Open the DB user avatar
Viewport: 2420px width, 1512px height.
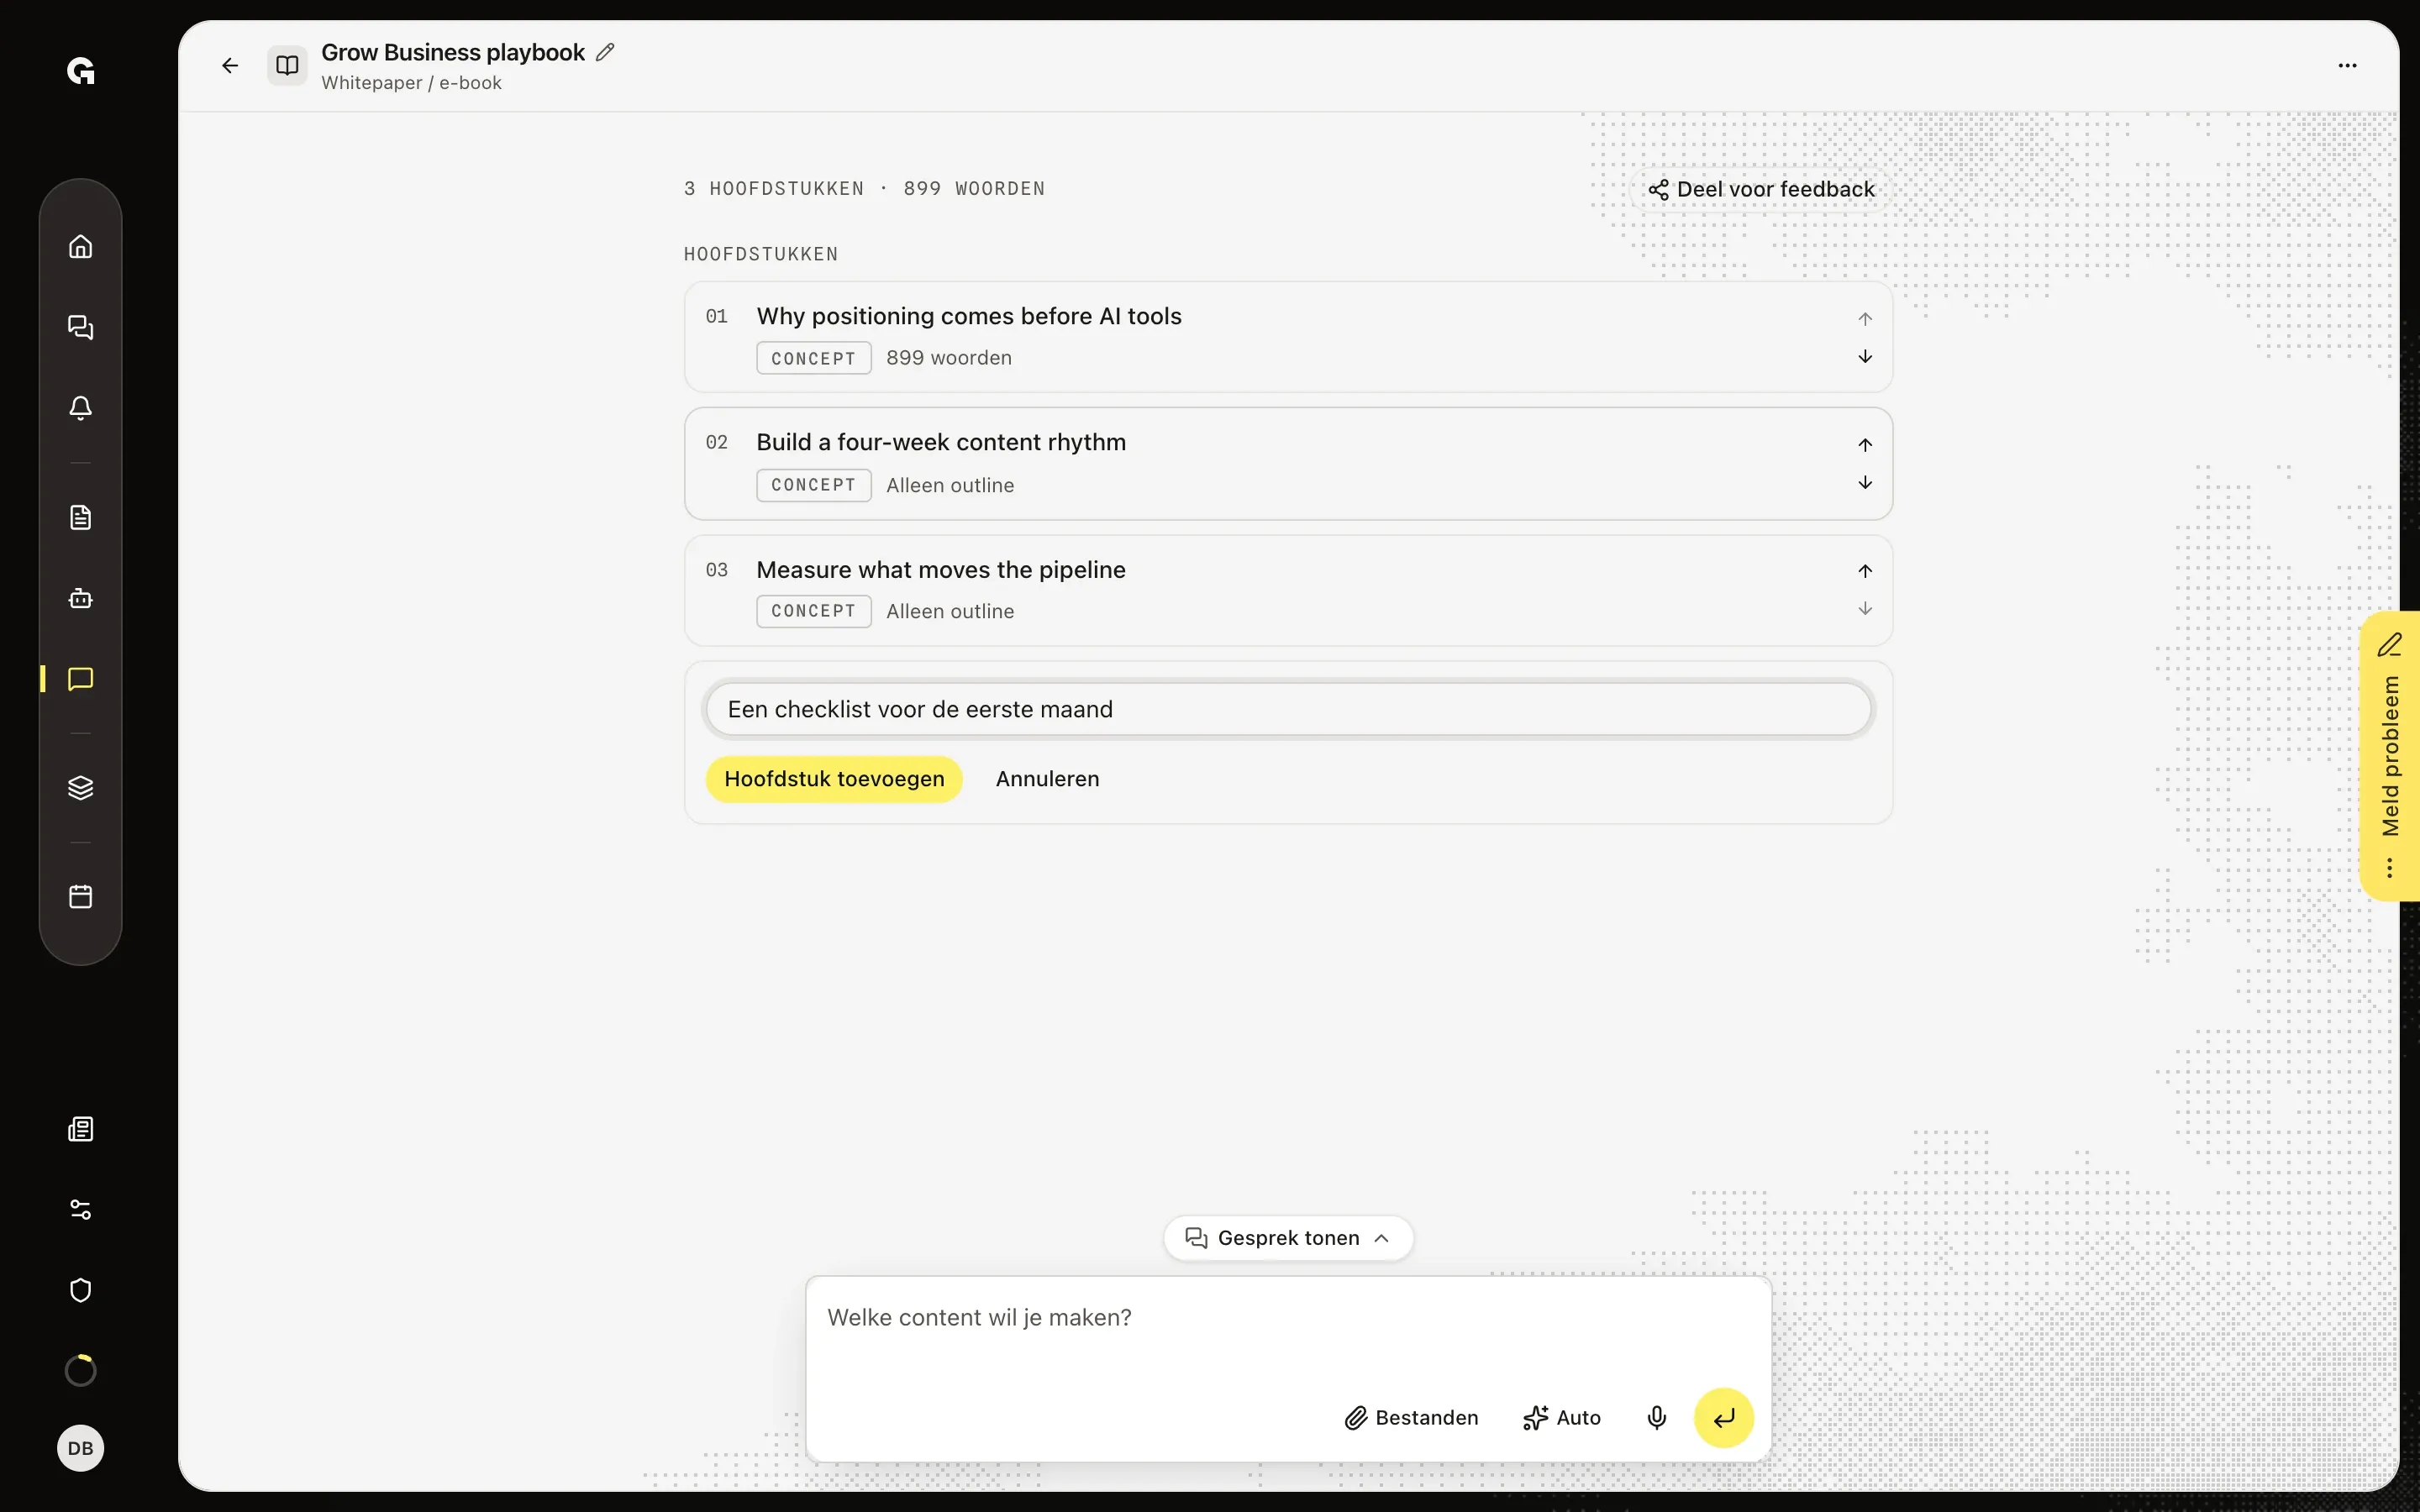coord(81,1448)
